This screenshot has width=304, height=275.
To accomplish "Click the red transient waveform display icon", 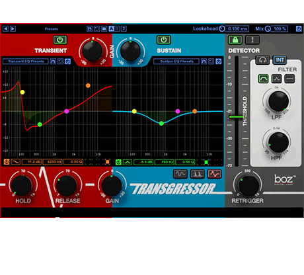I will (x=215, y=174).
